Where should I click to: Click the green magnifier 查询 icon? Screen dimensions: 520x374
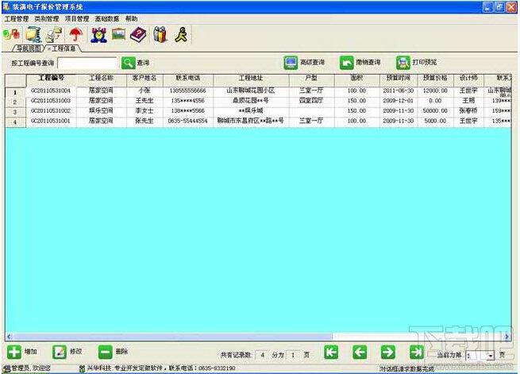click(x=129, y=63)
